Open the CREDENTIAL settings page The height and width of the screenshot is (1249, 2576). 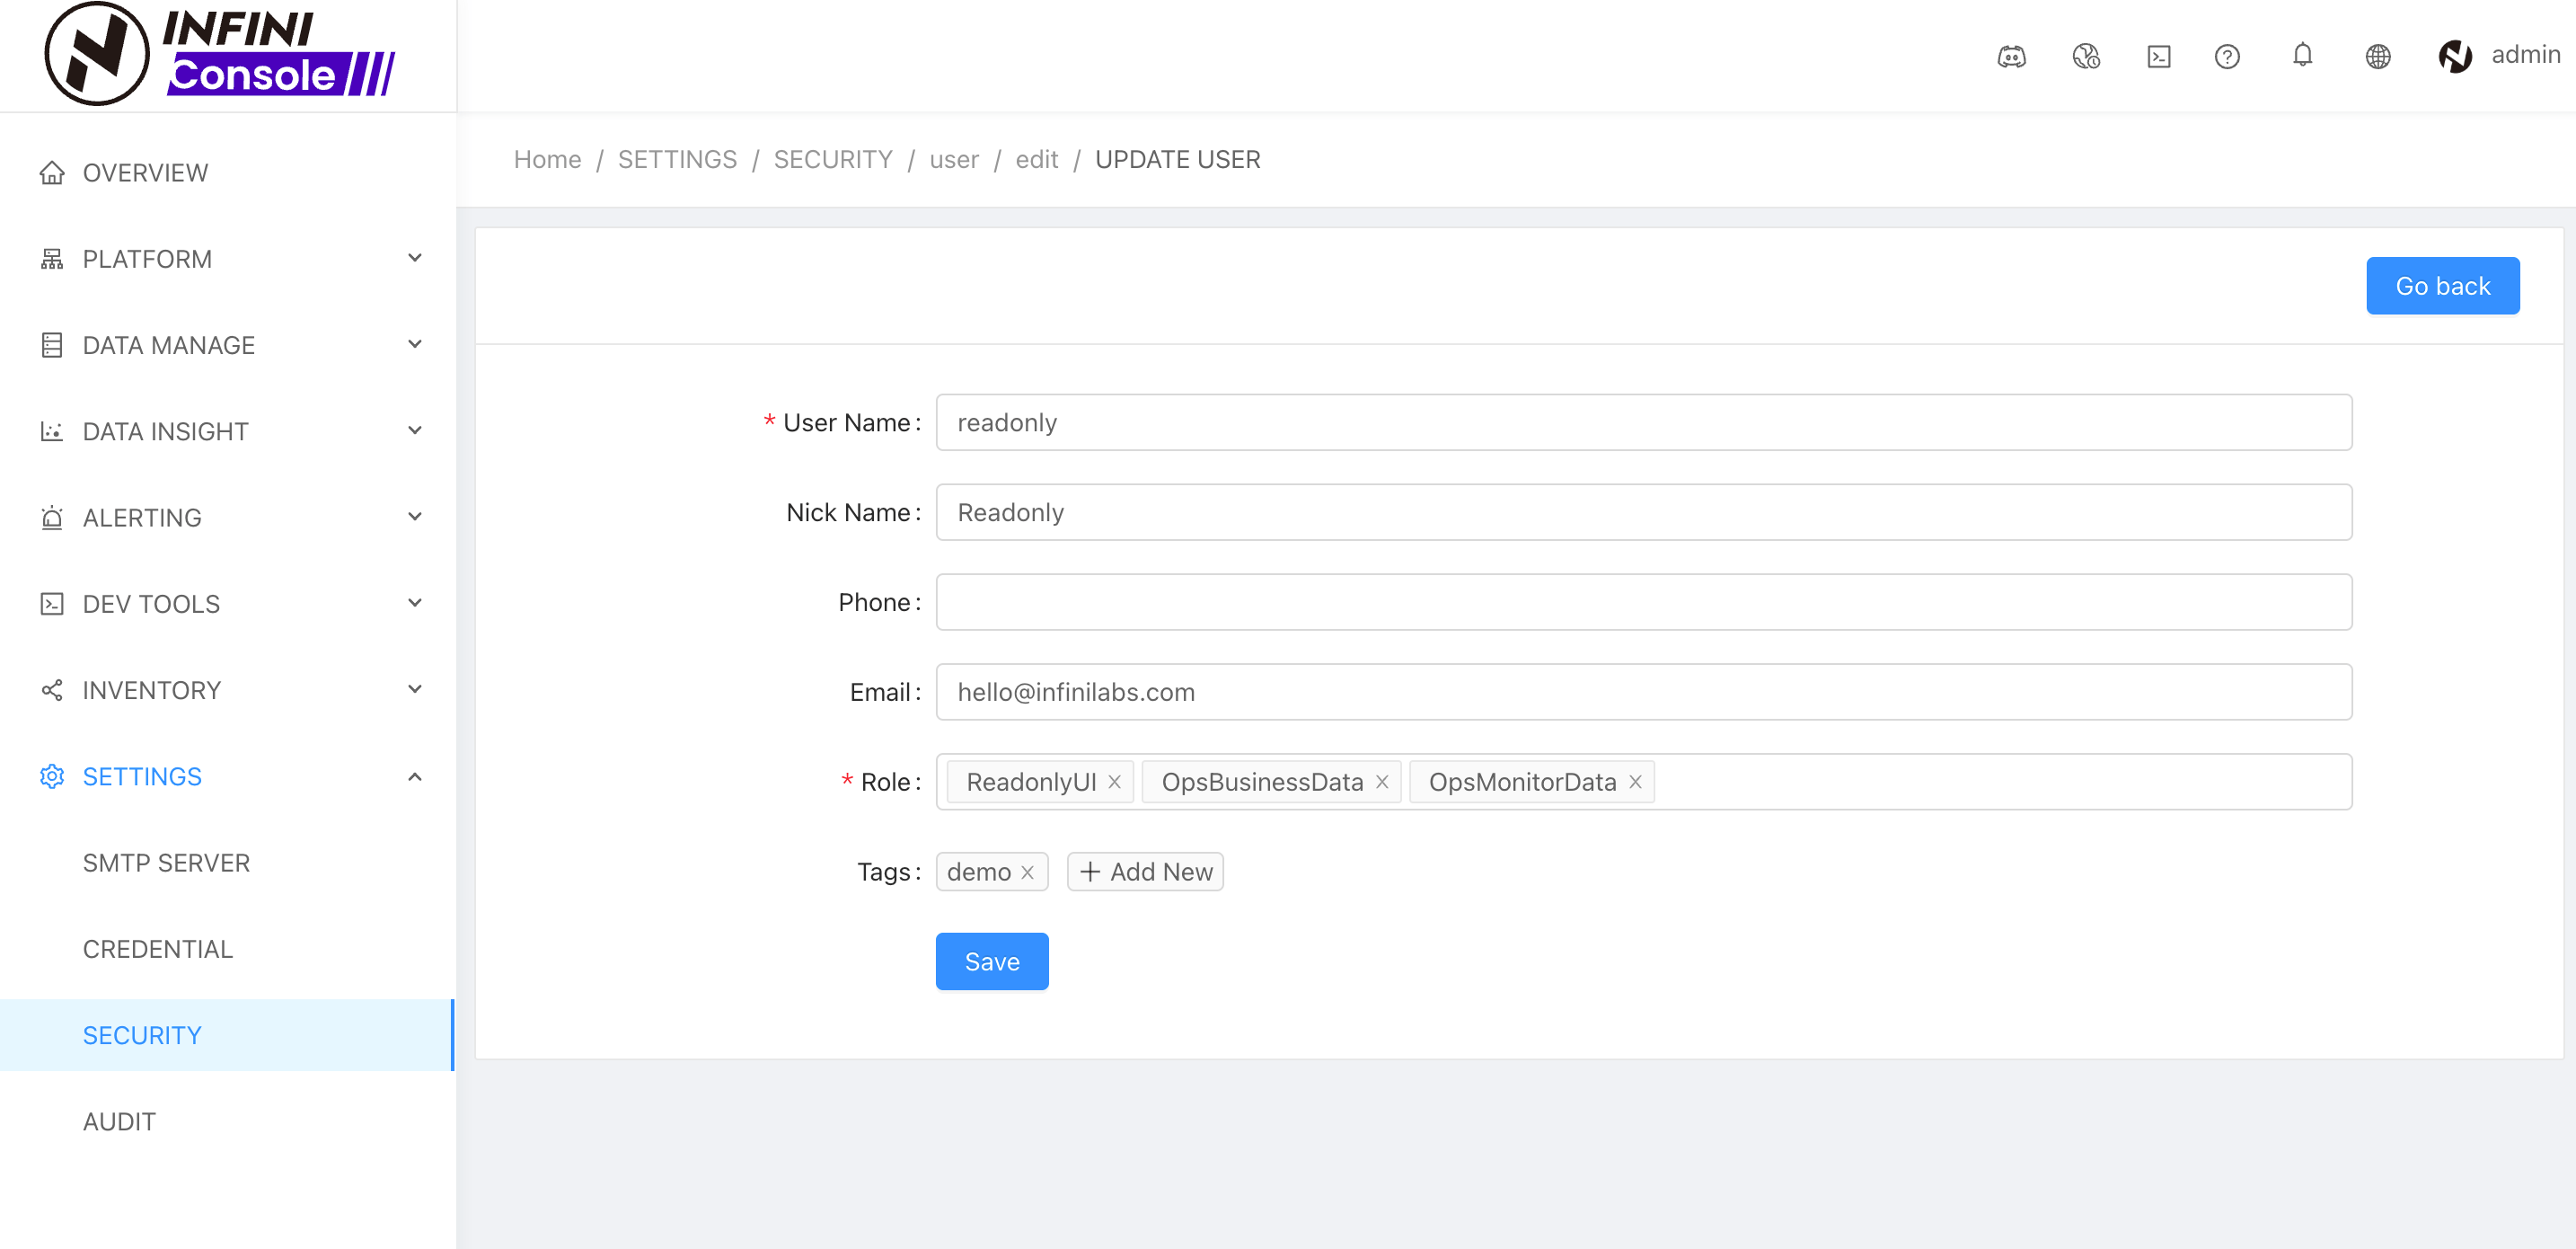(158, 949)
